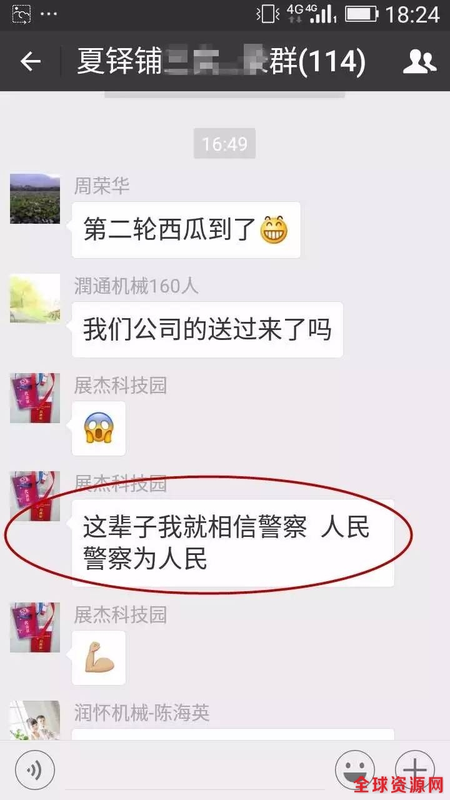This screenshot has width=450, height=800.
Task: Select the 第二轮西瓜到了 message bubble
Action: [186, 230]
